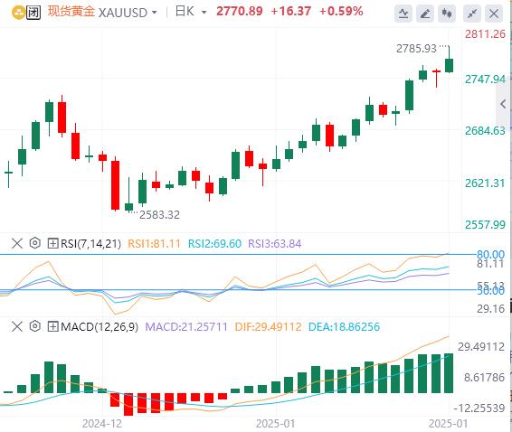Click the RSI(7,14,21) label
Screen dimensions: 512x432
(x=90, y=244)
